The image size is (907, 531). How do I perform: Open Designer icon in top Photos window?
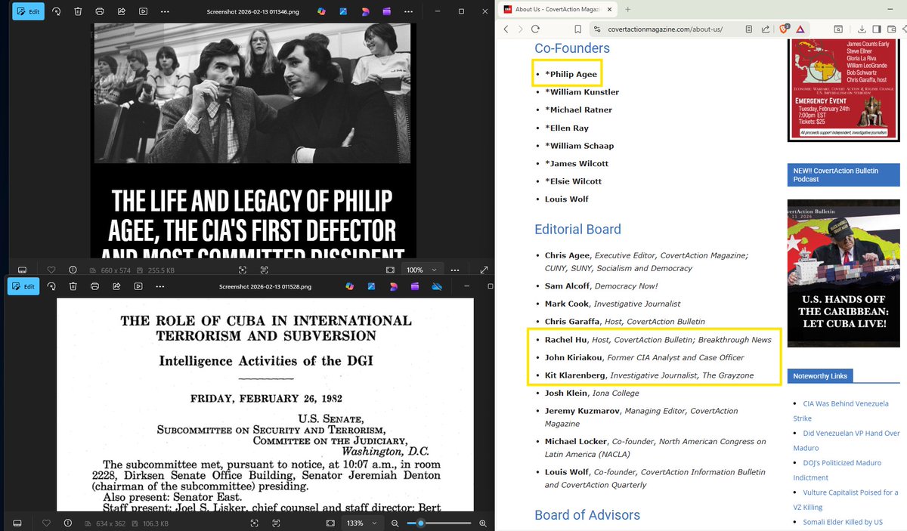[365, 11]
